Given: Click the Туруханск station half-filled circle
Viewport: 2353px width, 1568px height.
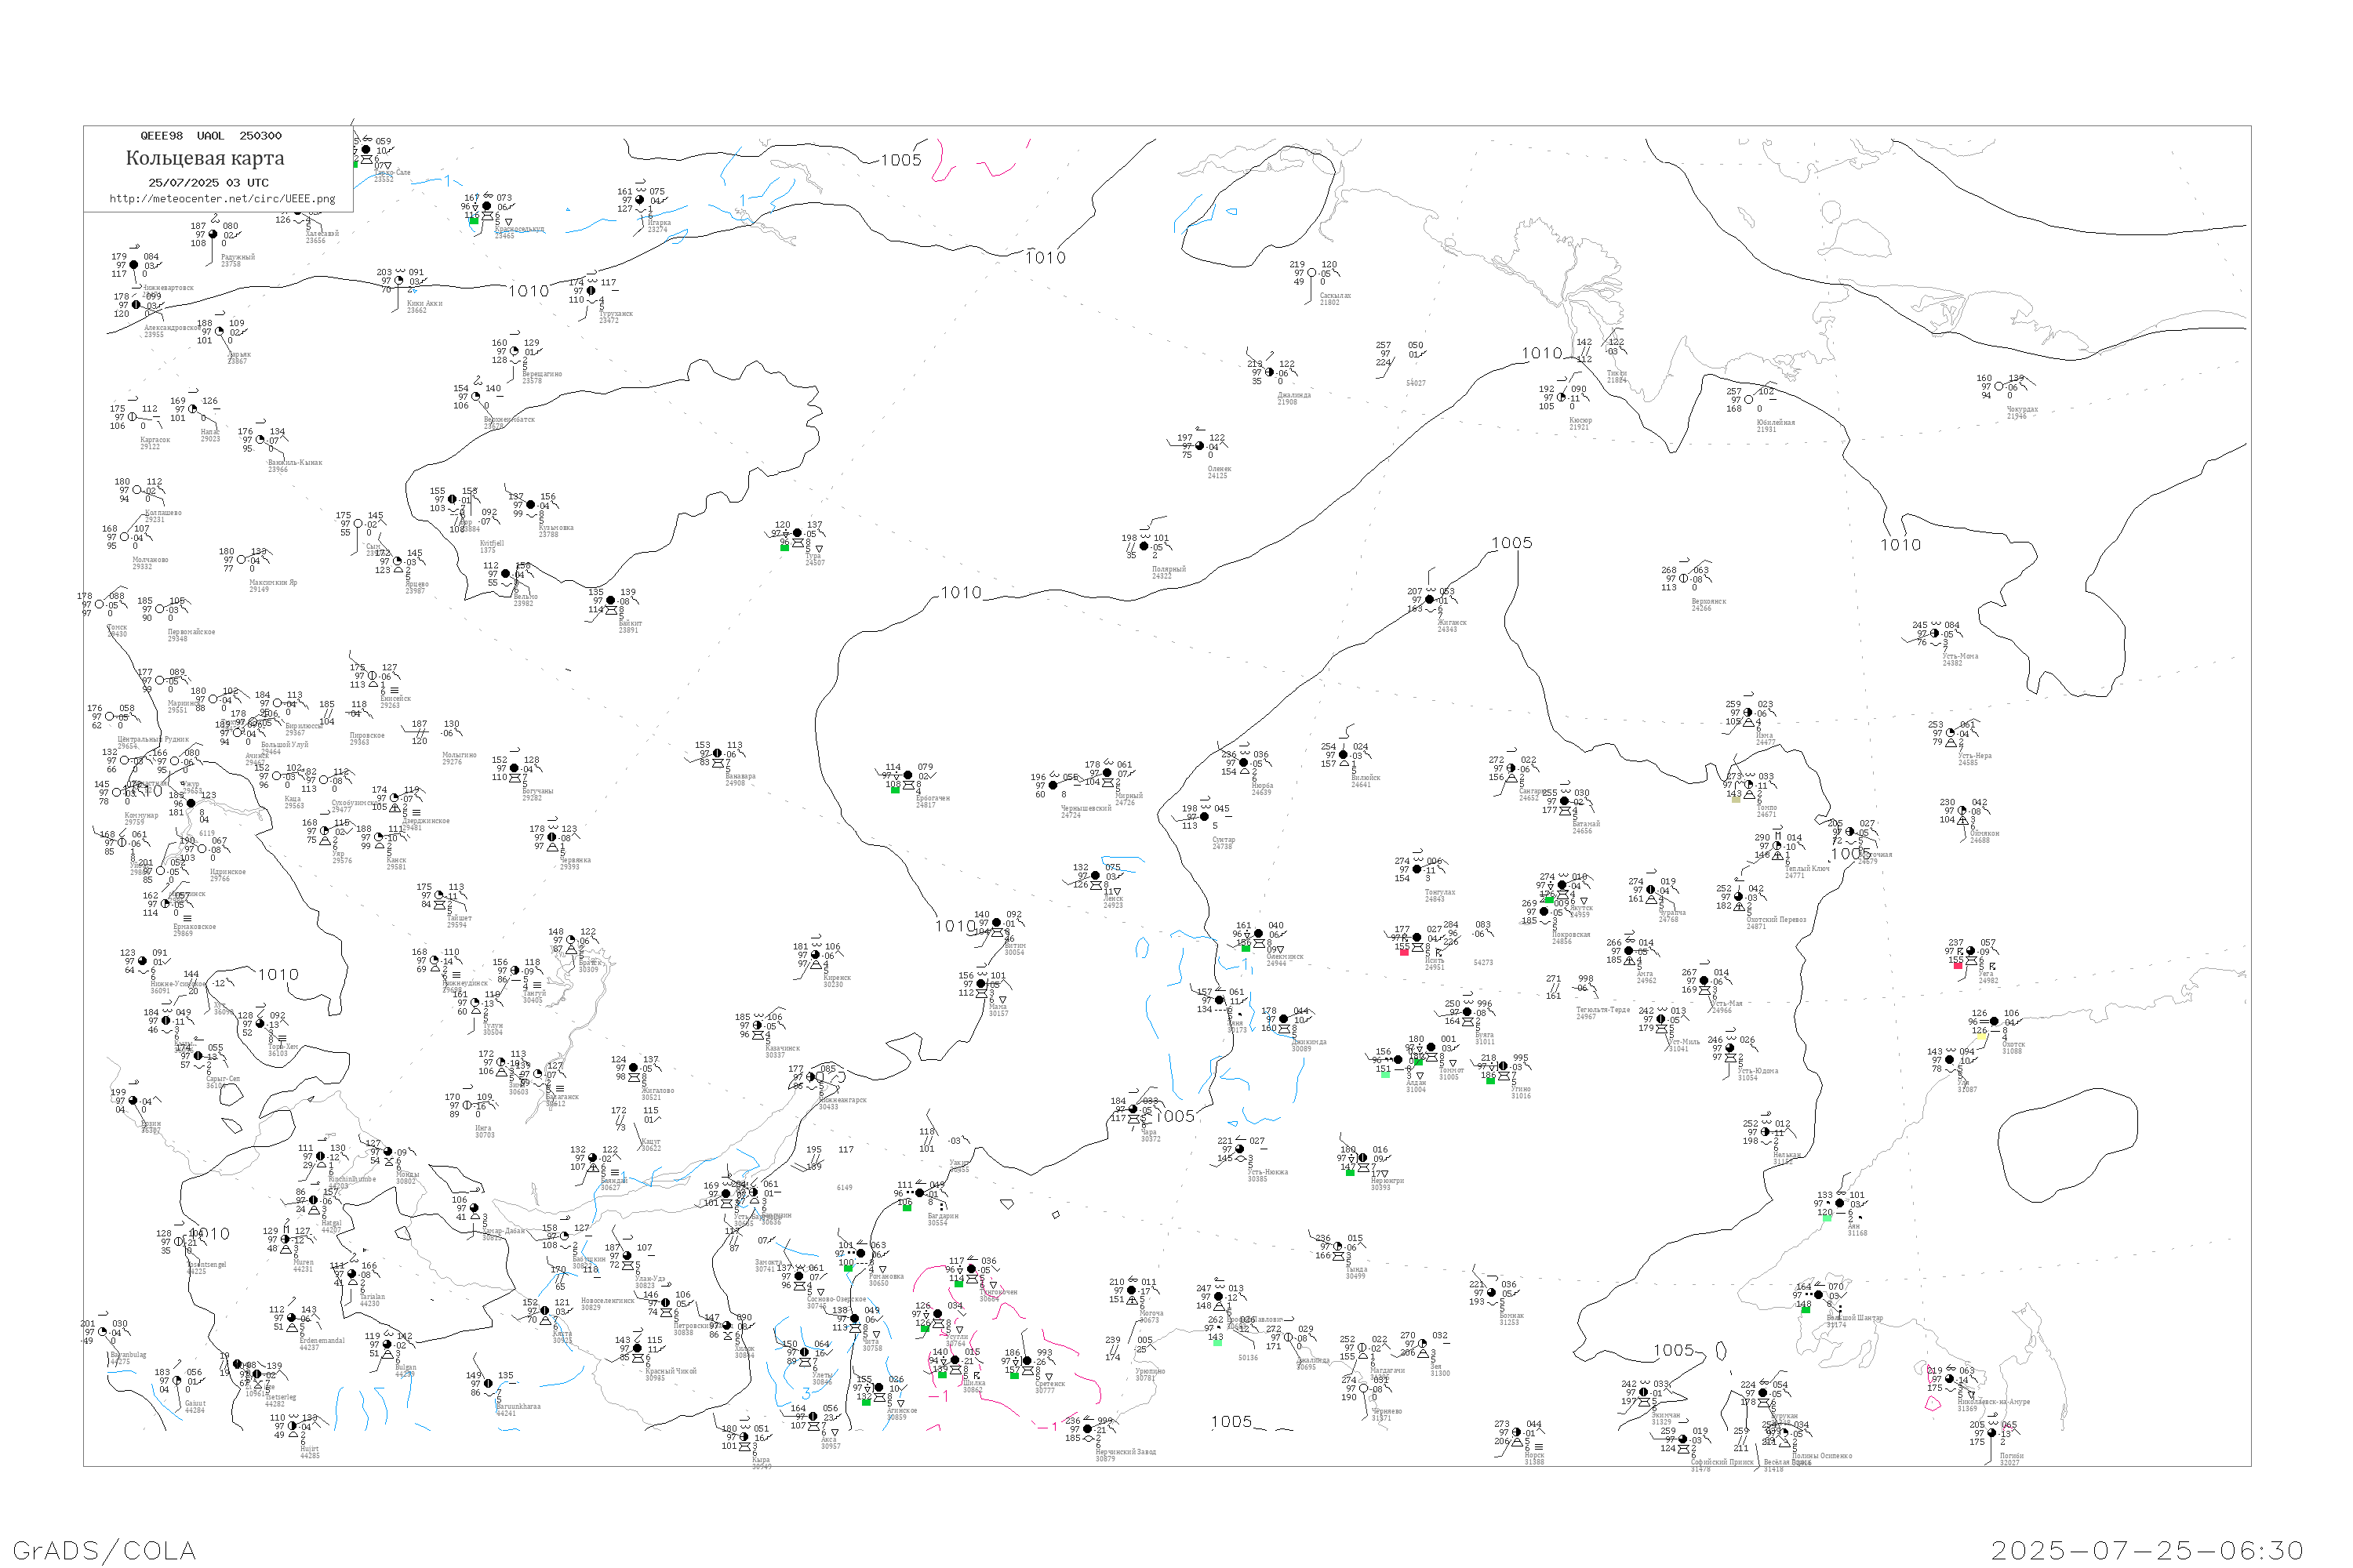Looking at the screenshot, I should click(591, 291).
